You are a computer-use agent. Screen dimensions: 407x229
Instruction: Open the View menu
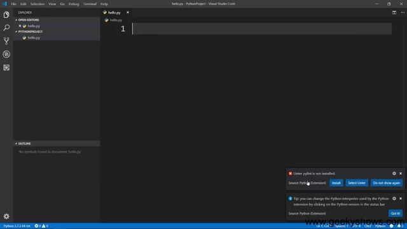tap(52, 4)
